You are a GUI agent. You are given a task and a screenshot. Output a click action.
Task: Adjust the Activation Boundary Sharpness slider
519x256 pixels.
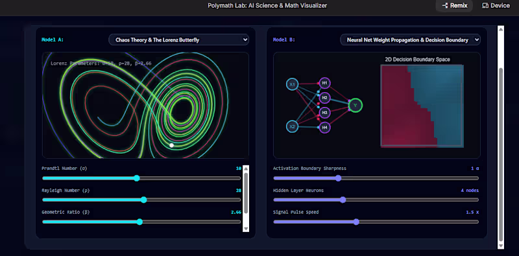376,178
